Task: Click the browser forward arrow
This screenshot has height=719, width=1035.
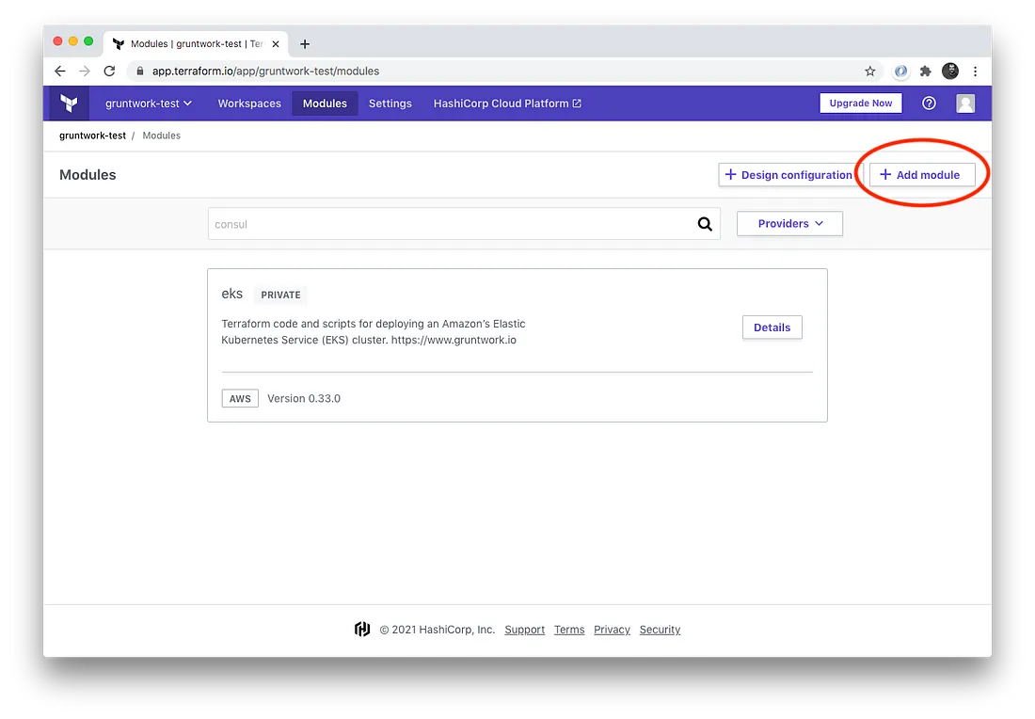Action: coord(85,71)
